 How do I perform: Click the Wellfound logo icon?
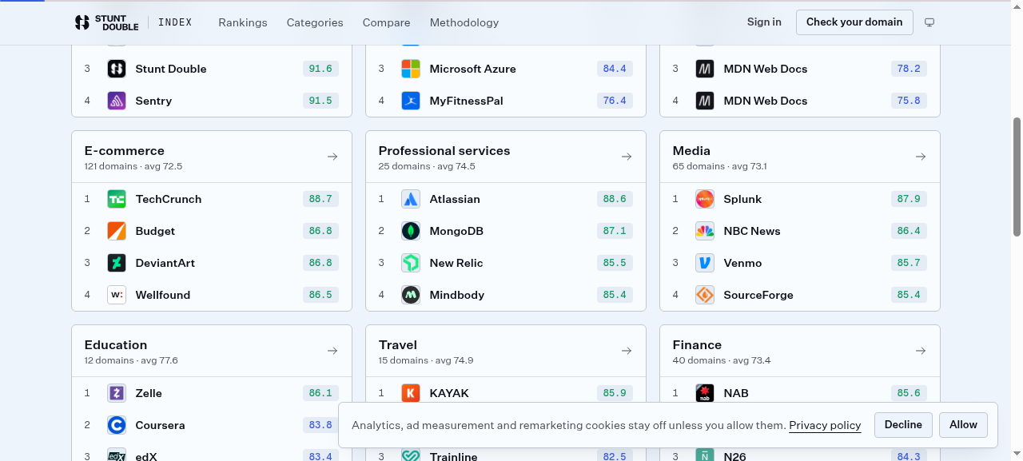pos(117,295)
